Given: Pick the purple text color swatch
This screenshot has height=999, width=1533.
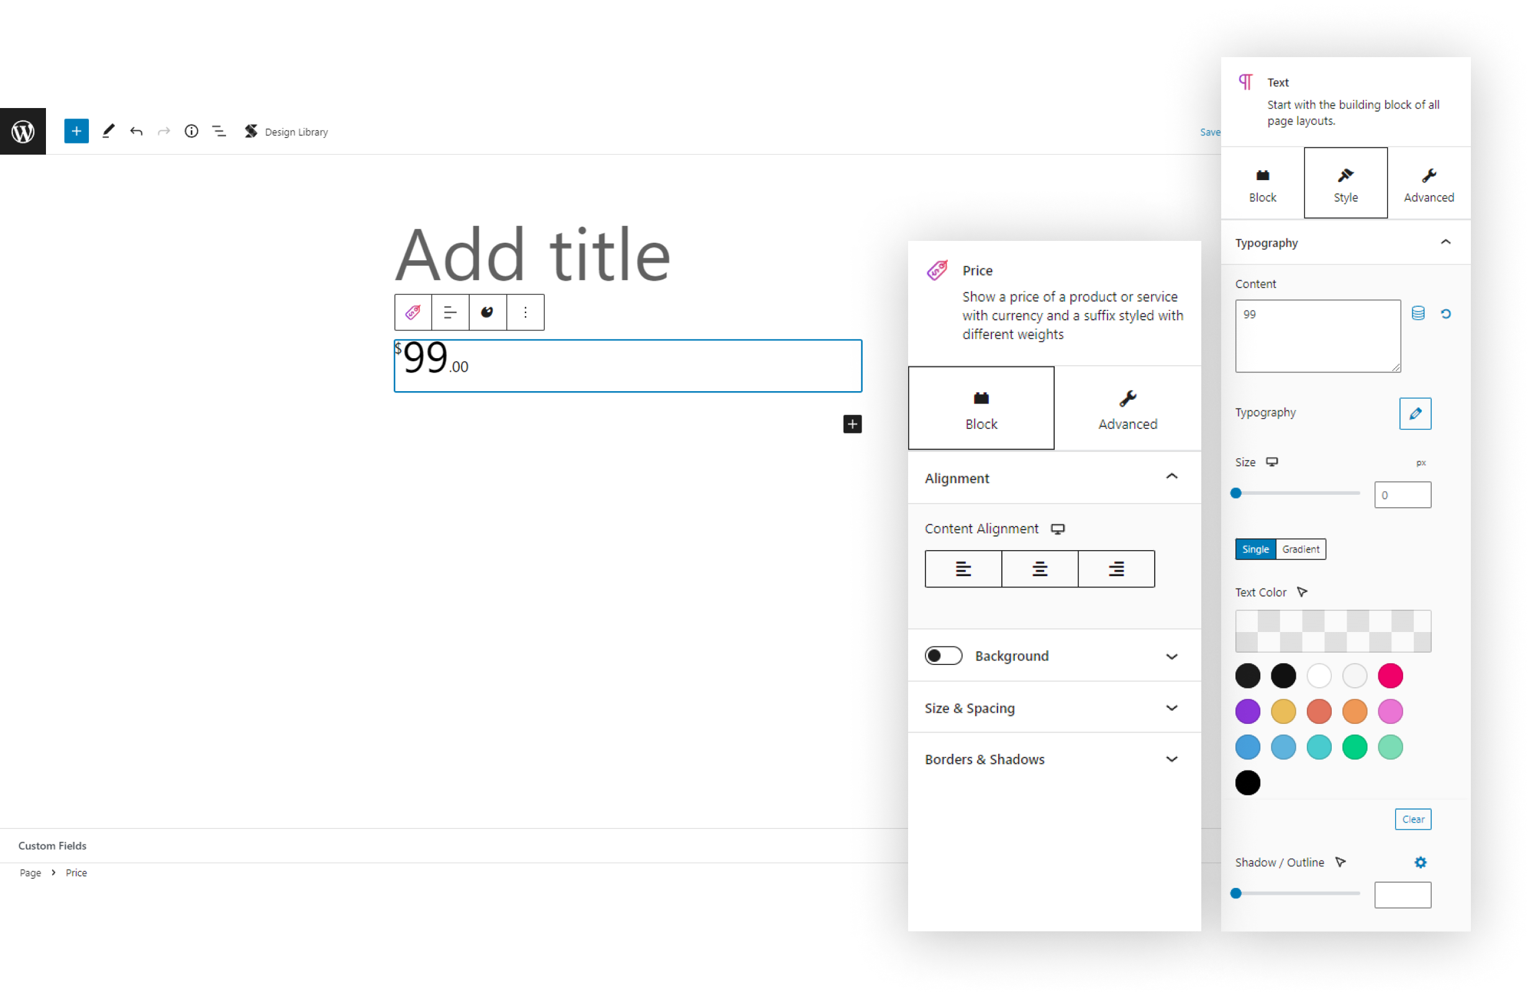Looking at the screenshot, I should coord(1247,712).
